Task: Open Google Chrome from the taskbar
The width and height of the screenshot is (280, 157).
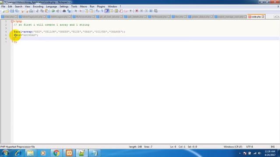Action: tap(56, 153)
